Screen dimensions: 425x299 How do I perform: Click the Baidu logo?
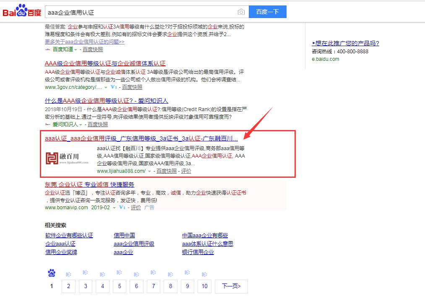point(22,11)
